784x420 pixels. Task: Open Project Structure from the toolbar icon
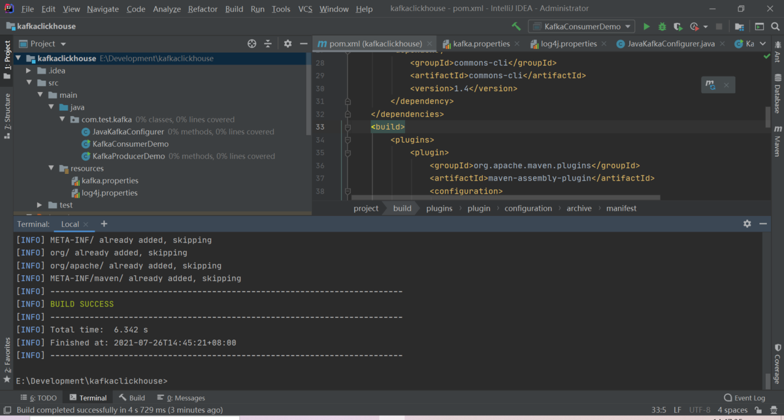(x=740, y=27)
